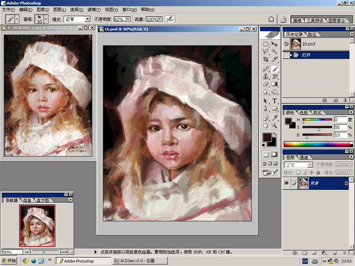
Task: Select the Elliptical Marquee tool
Action: pos(266,44)
